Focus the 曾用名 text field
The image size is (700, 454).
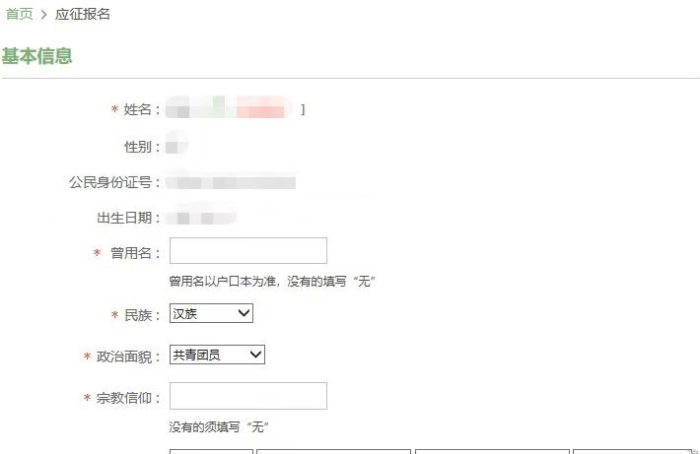click(248, 251)
